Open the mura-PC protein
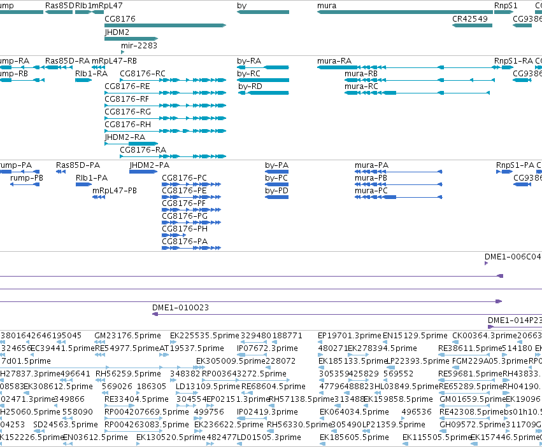 [x=399, y=197]
